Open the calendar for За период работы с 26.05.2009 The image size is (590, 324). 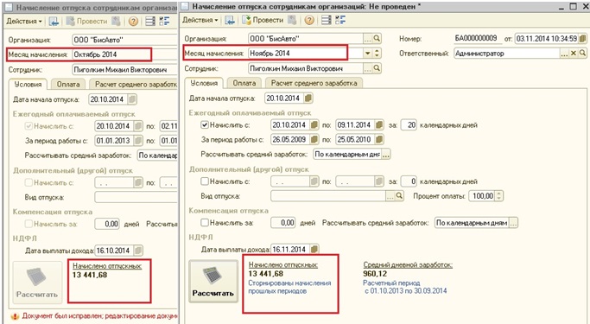314,139
